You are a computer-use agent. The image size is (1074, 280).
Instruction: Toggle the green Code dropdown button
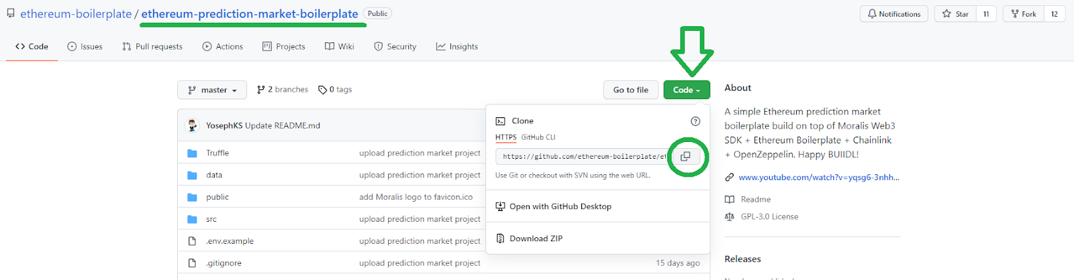tap(686, 90)
